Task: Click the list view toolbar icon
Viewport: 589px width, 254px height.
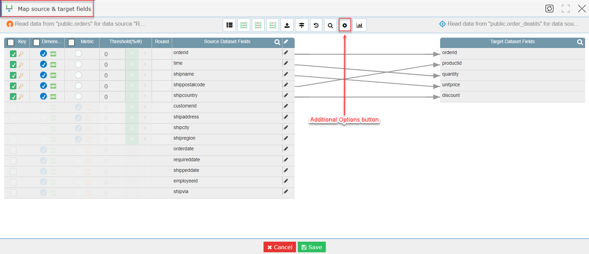Action: tap(229, 25)
